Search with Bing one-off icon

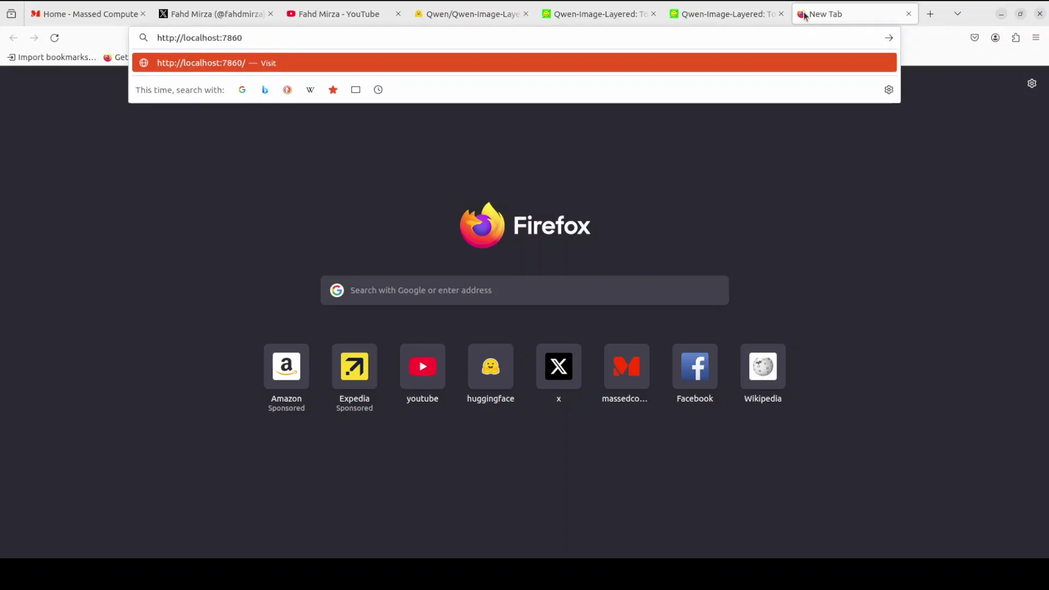(265, 90)
